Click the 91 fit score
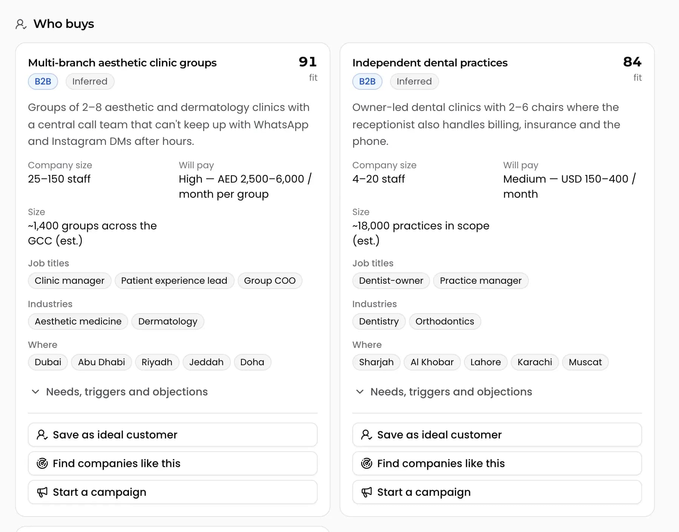 pyautogui.click(x=308, y=62)
